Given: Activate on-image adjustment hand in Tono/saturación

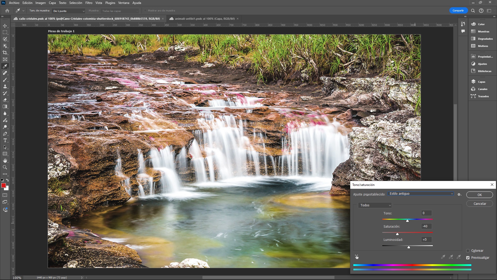Looking at the screenshot, I should (357, 257).
